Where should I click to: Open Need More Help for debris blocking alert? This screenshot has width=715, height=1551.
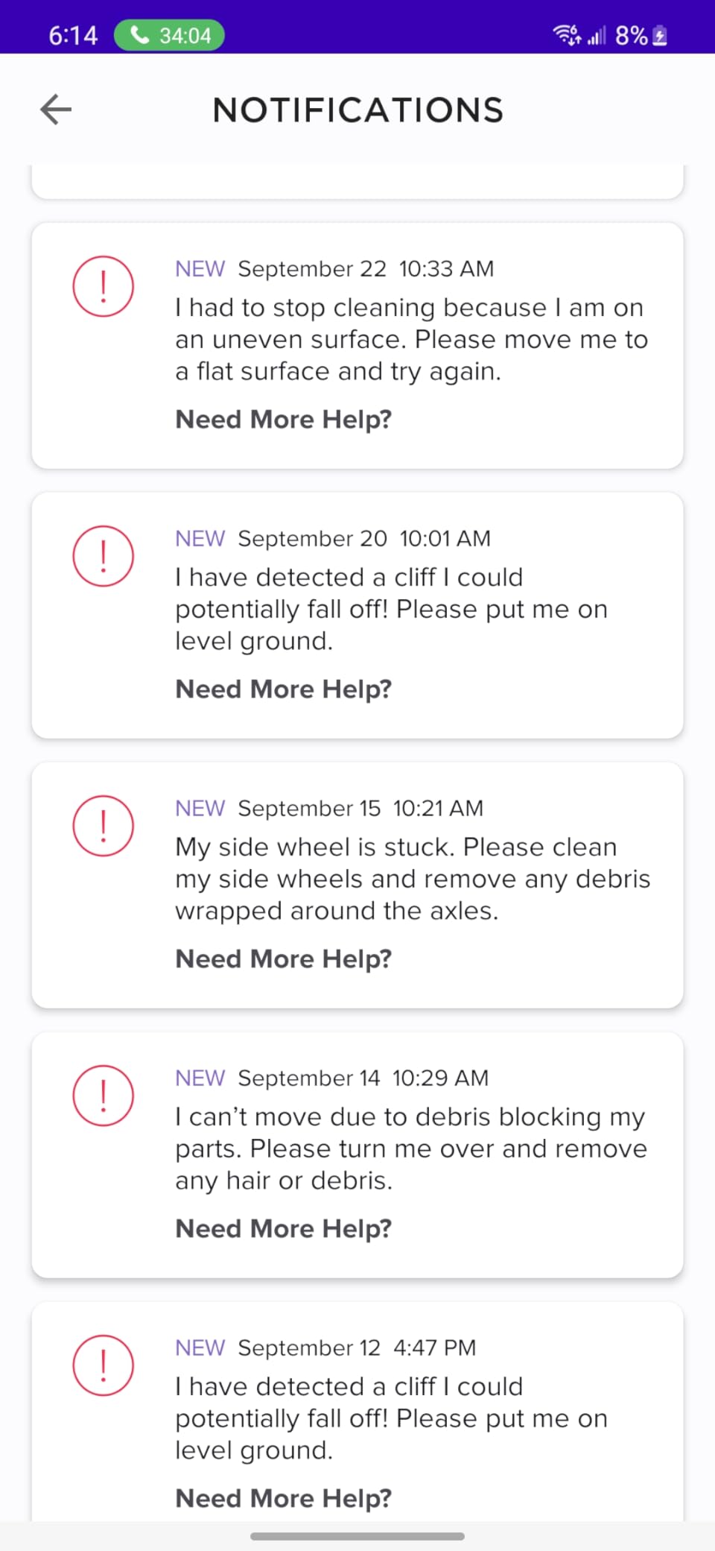283,1229
